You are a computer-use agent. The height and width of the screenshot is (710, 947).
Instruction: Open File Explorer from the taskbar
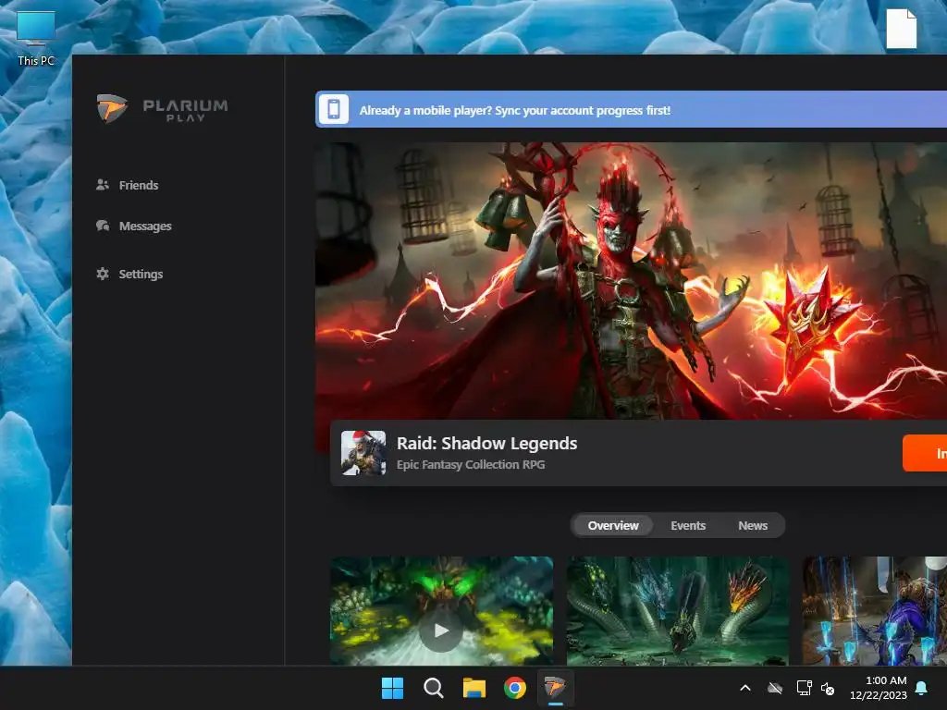coord(474,688)
